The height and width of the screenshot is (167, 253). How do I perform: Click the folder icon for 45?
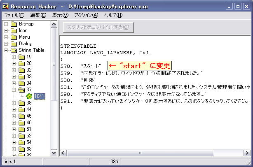coord(21,116)
